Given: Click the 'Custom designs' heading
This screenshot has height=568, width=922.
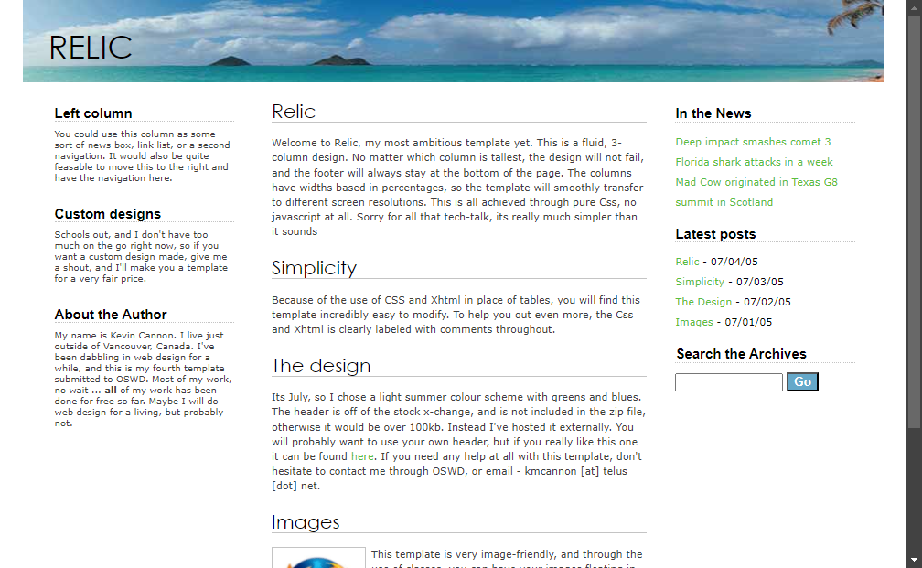Looking at the screenshot, I should coord(108,214).
